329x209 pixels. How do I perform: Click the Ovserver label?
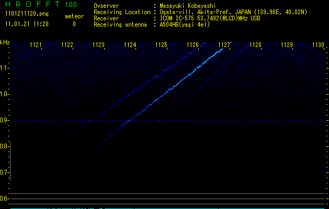[106, 6]
